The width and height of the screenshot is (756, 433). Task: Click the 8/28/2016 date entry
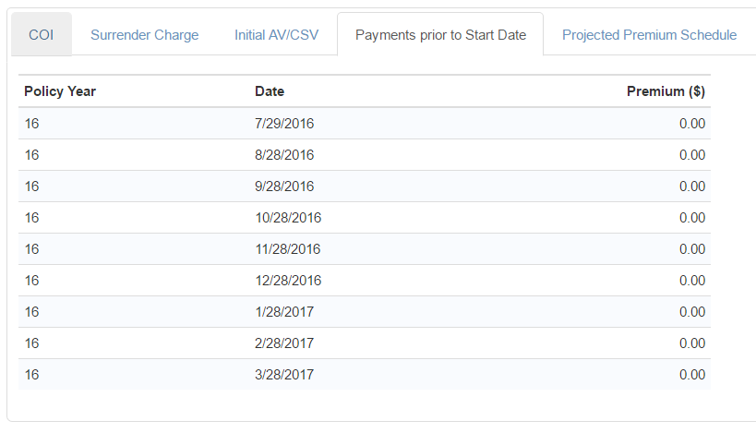pyautogui.click(x=284, y=155)
